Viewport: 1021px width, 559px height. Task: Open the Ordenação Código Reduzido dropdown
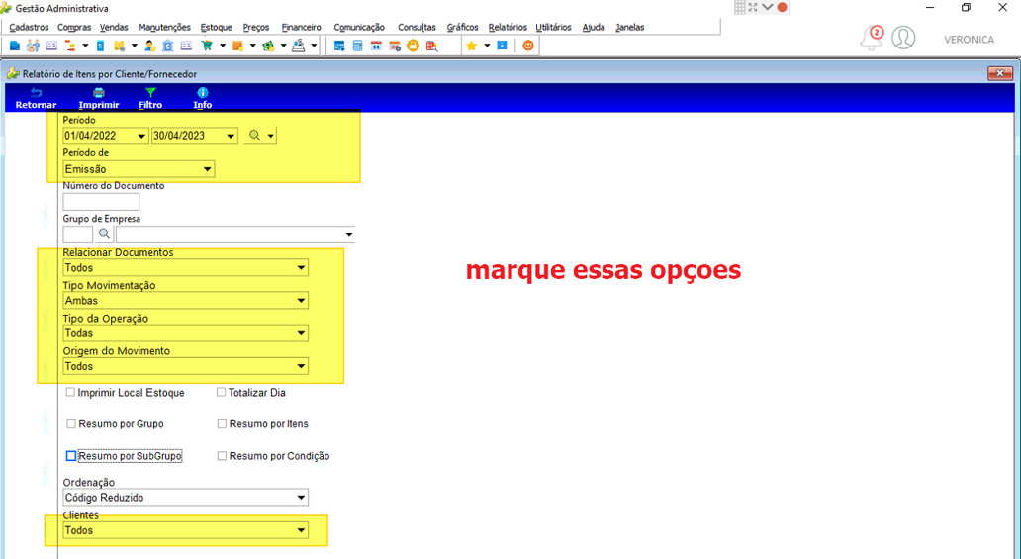(x=301, y=498)
